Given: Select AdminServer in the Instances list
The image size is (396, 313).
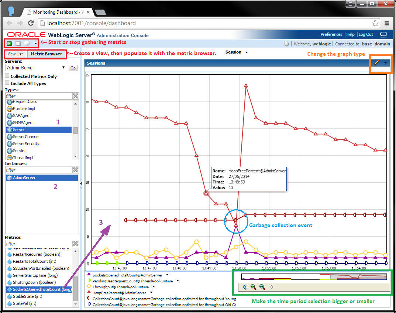Looking at the screenshot, I should tap(42, 178).
